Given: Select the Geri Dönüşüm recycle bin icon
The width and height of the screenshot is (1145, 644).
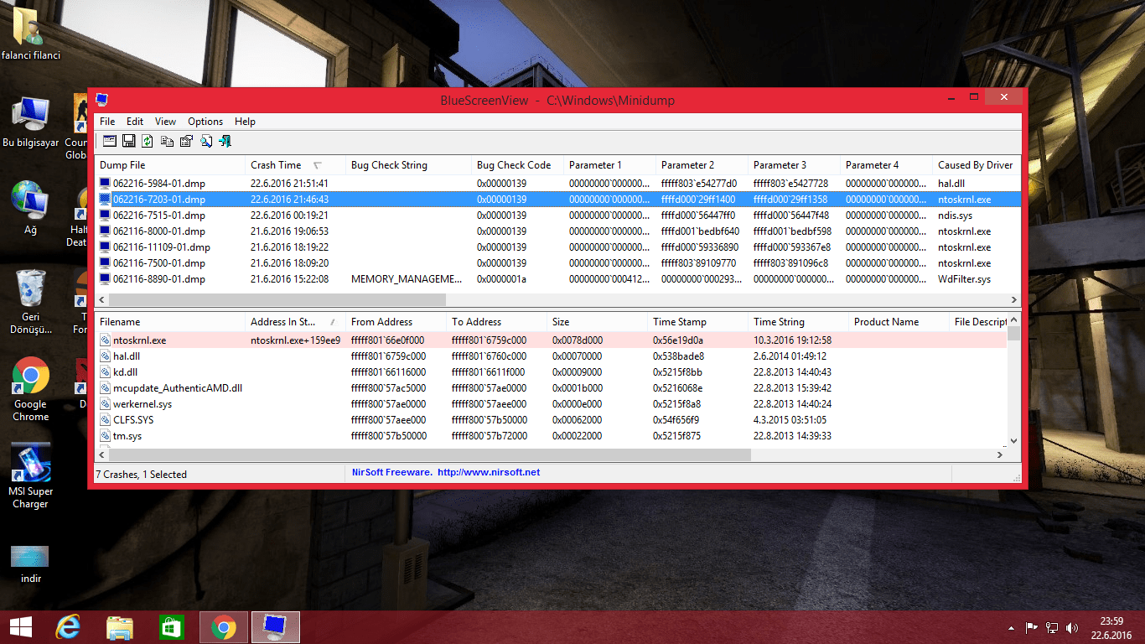Looking at the screenshot, I should (x=31, y=302).
